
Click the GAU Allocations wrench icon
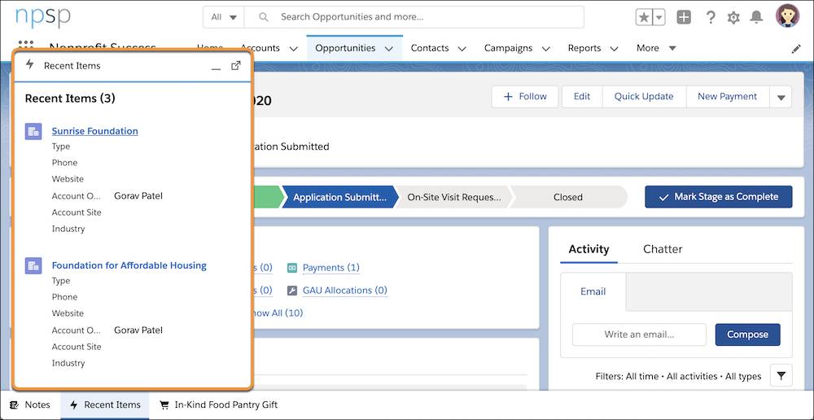[292, 291]
